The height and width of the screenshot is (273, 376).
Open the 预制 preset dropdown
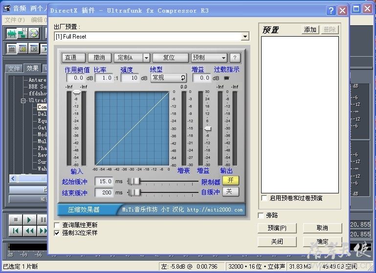[209, 58]
